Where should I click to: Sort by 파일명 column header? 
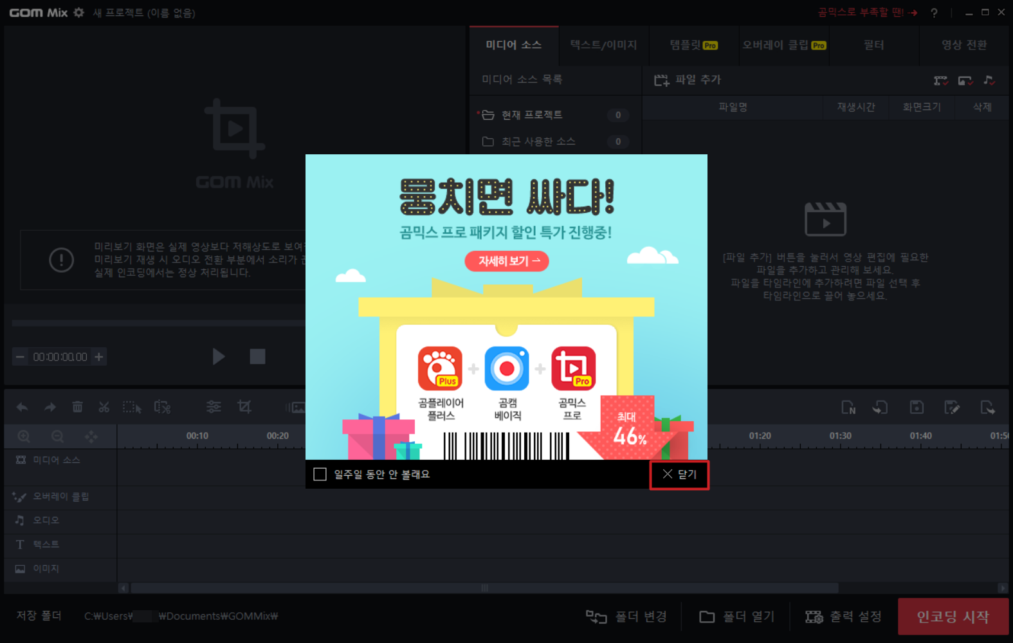coord(733,107)
